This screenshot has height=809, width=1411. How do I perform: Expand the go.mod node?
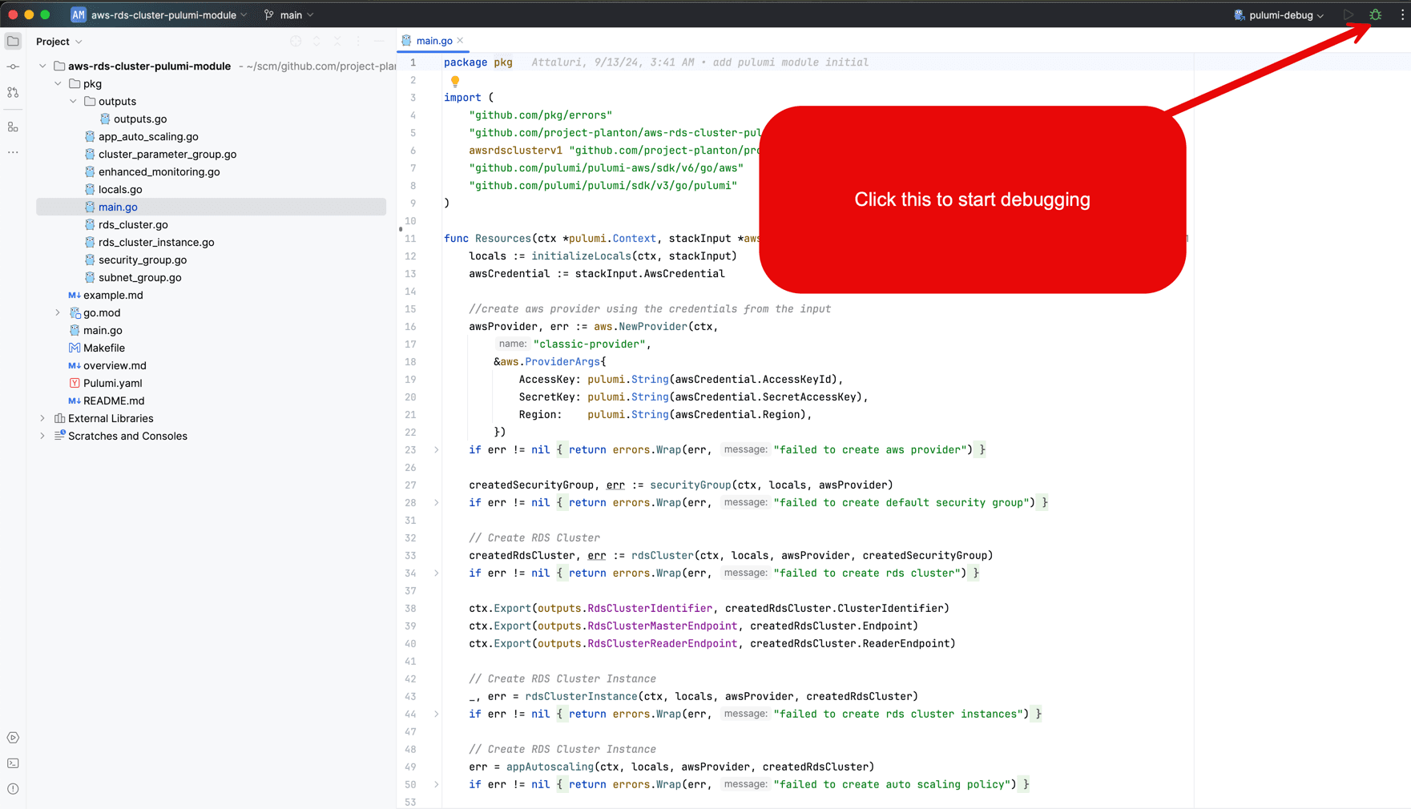coord(58,313)
